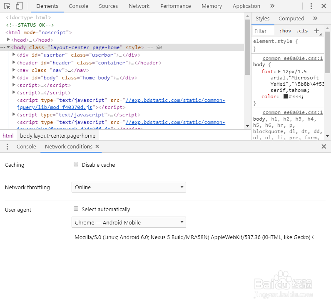The width and height of the screenshot is (331, 306).
Task: Expand the head element node
Action: tap(8, 39)
